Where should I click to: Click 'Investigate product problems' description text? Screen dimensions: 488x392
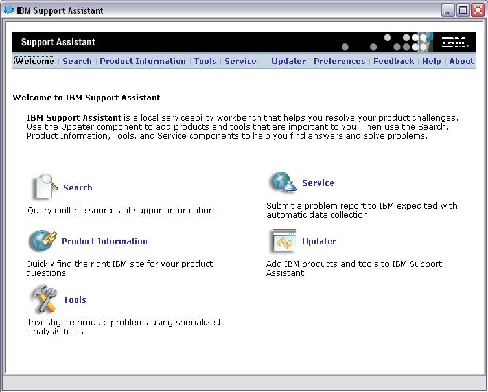pyautogui.click(x=124, y=327)
